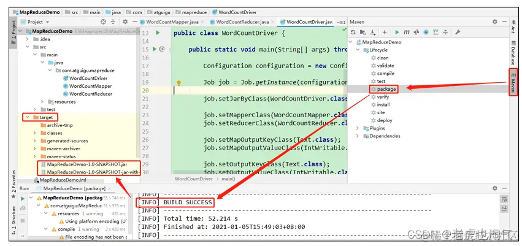522x246 pixels.
Task: Expand the .idea folder
Action: (28, 39)
